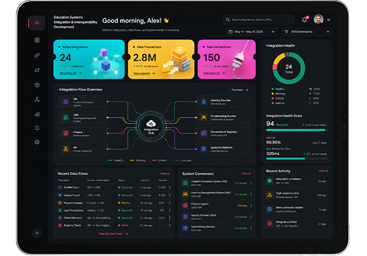Click the search integrations input field
Viewport: 367px width, 256px height.
tap(258, 20)
